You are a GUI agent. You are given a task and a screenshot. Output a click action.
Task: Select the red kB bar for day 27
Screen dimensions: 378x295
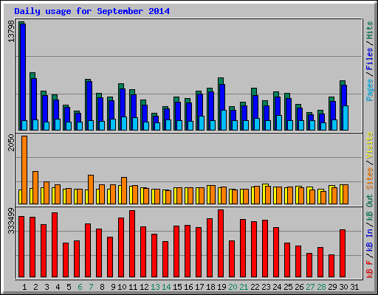309,265
